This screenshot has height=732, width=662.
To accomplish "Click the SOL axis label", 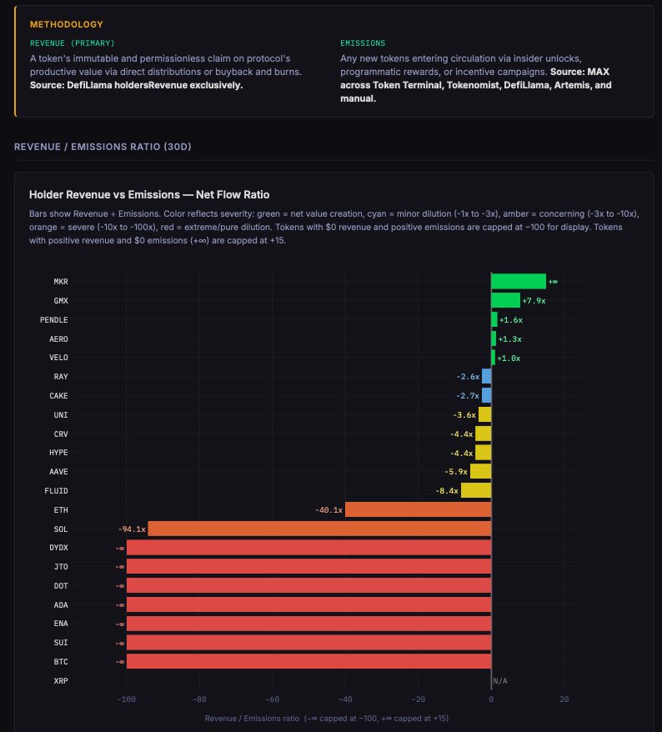I will (x=61, y=529).
